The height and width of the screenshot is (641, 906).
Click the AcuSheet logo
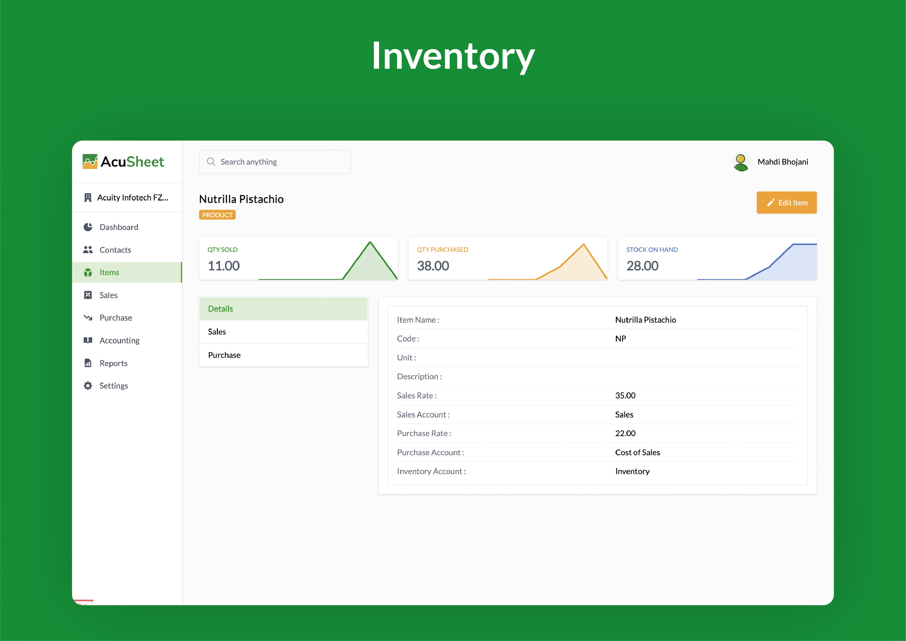coord(123,161)
